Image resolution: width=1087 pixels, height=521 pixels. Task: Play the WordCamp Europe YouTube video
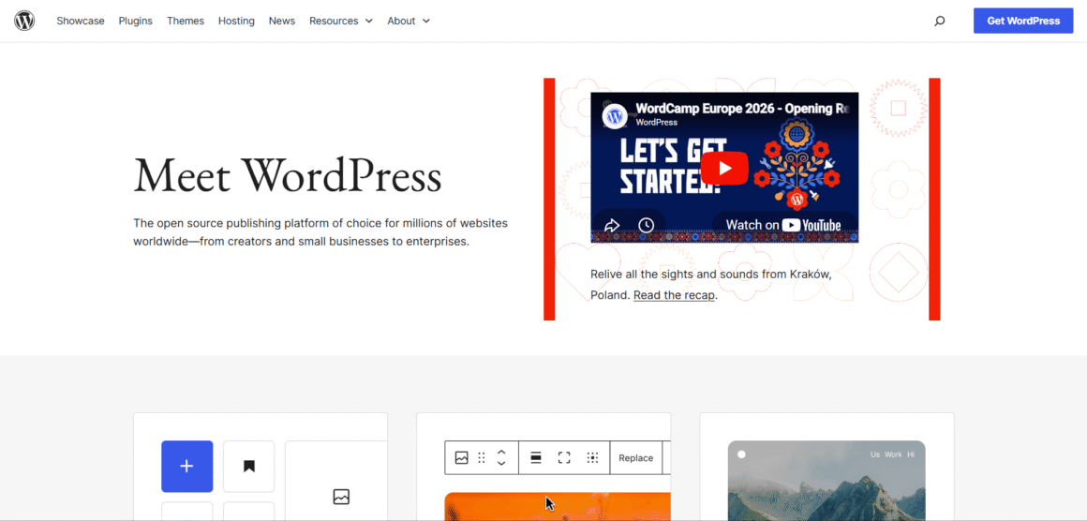coord(724,168)
